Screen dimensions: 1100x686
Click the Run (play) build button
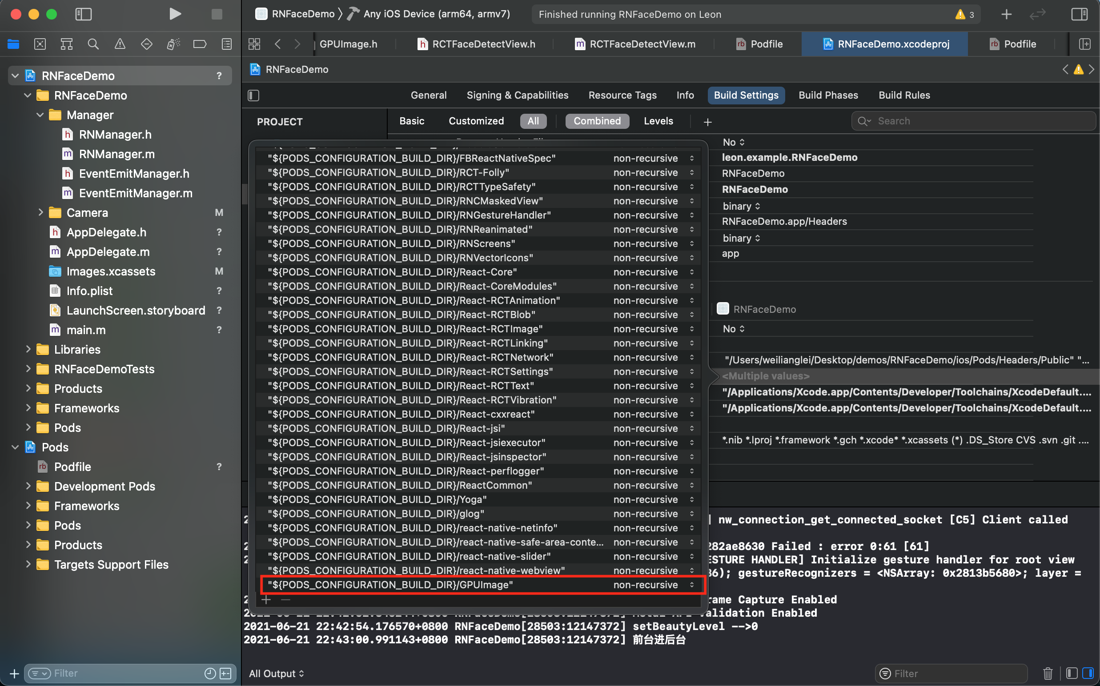tap(175, 14)
